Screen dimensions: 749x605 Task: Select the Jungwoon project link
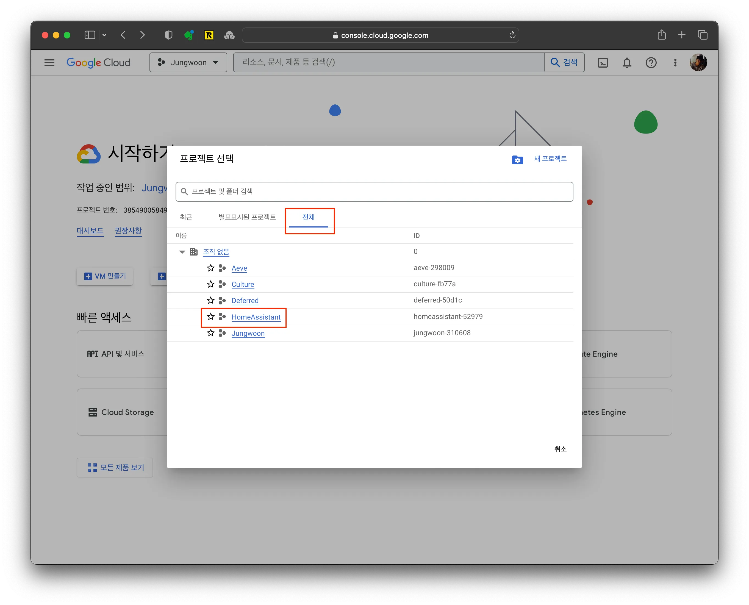click(x=248, y=333)
